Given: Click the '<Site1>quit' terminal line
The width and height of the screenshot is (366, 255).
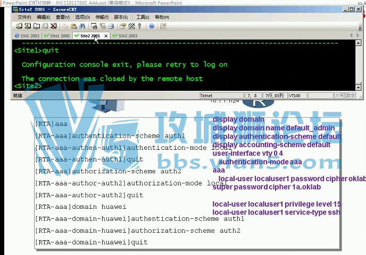Looking at the screenshot, I should [36, 50].
